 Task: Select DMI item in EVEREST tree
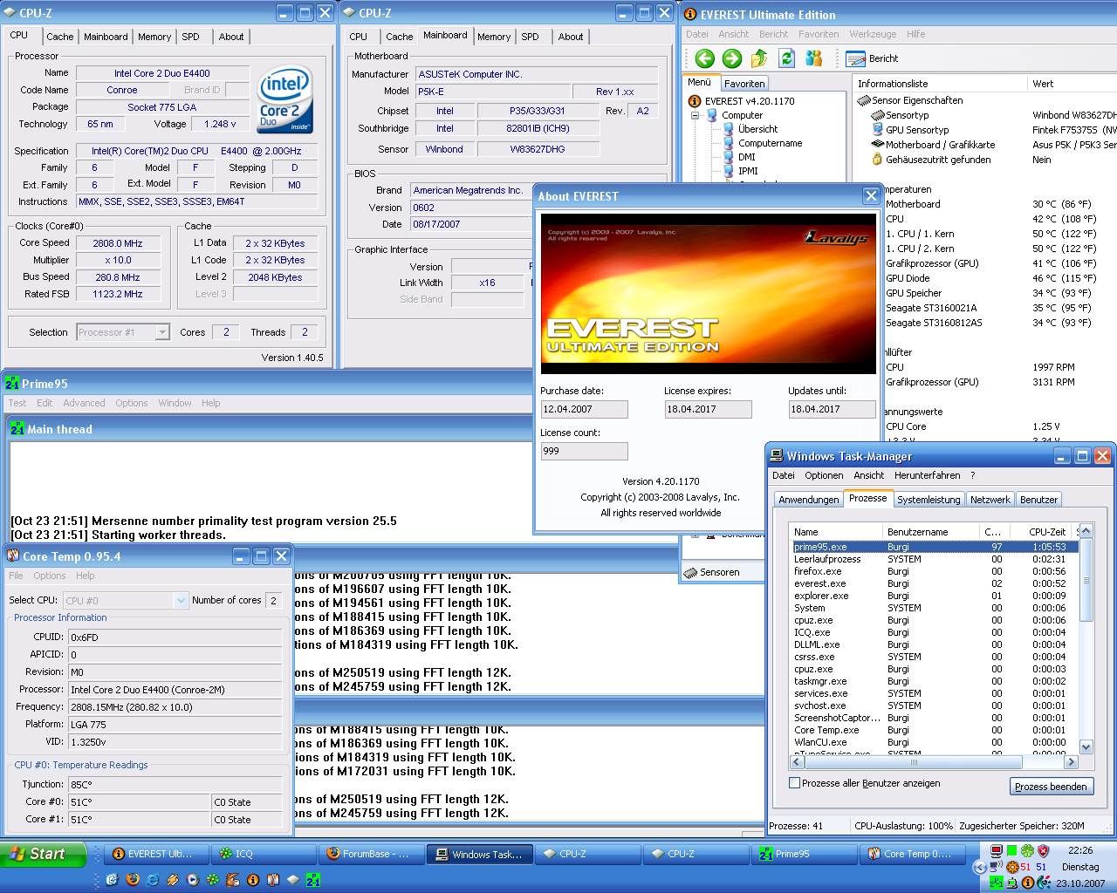pyautogui.click(x=747, y=157)
